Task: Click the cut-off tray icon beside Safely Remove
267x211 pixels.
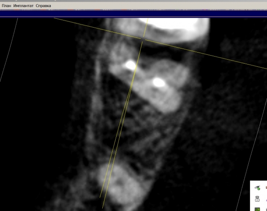Action: coord(266,188)
